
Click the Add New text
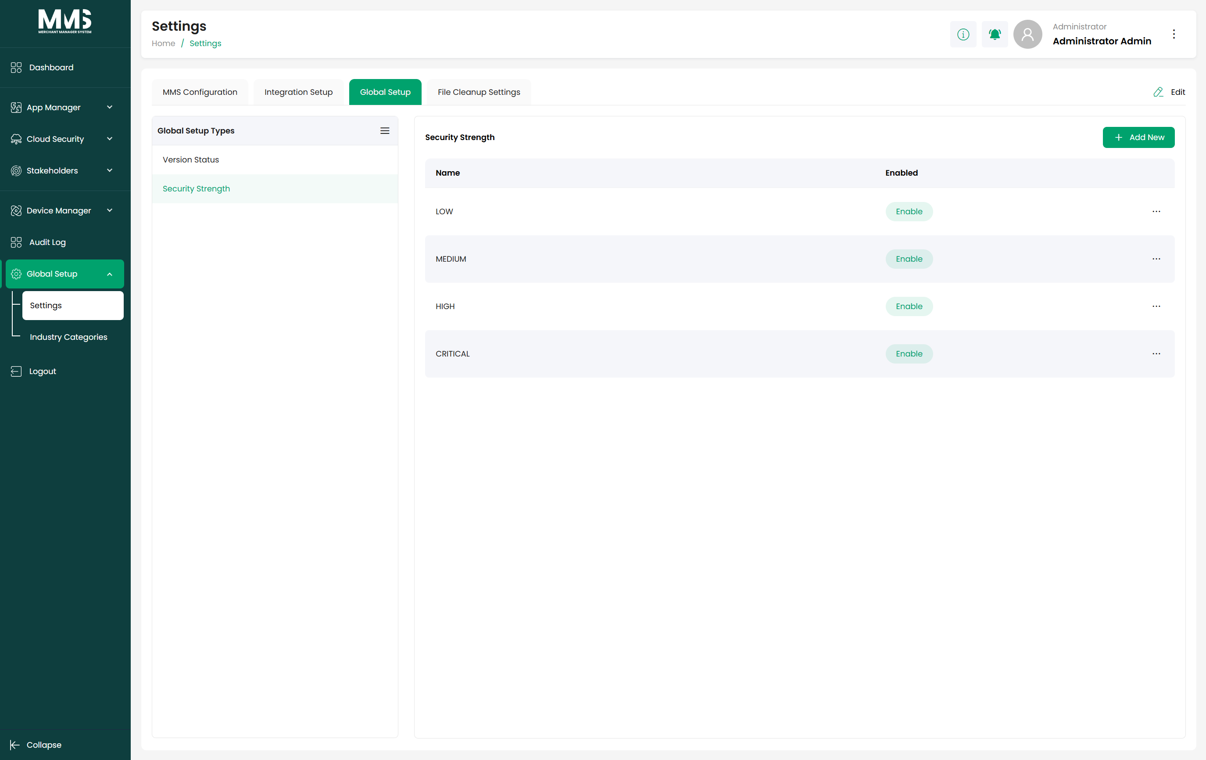1147,137
